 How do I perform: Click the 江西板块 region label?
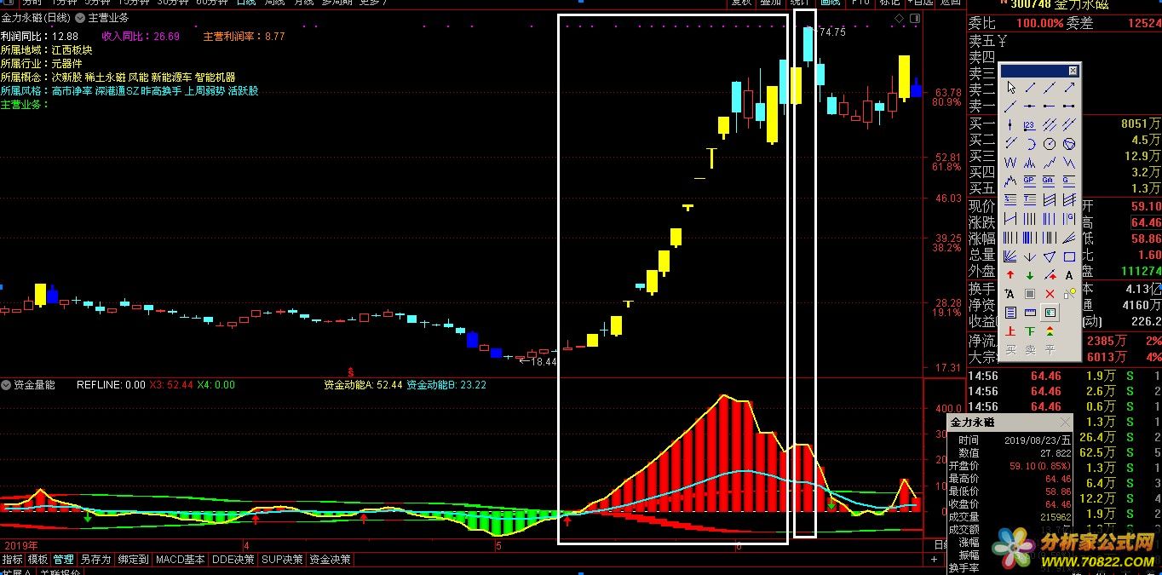pos(72,49)
